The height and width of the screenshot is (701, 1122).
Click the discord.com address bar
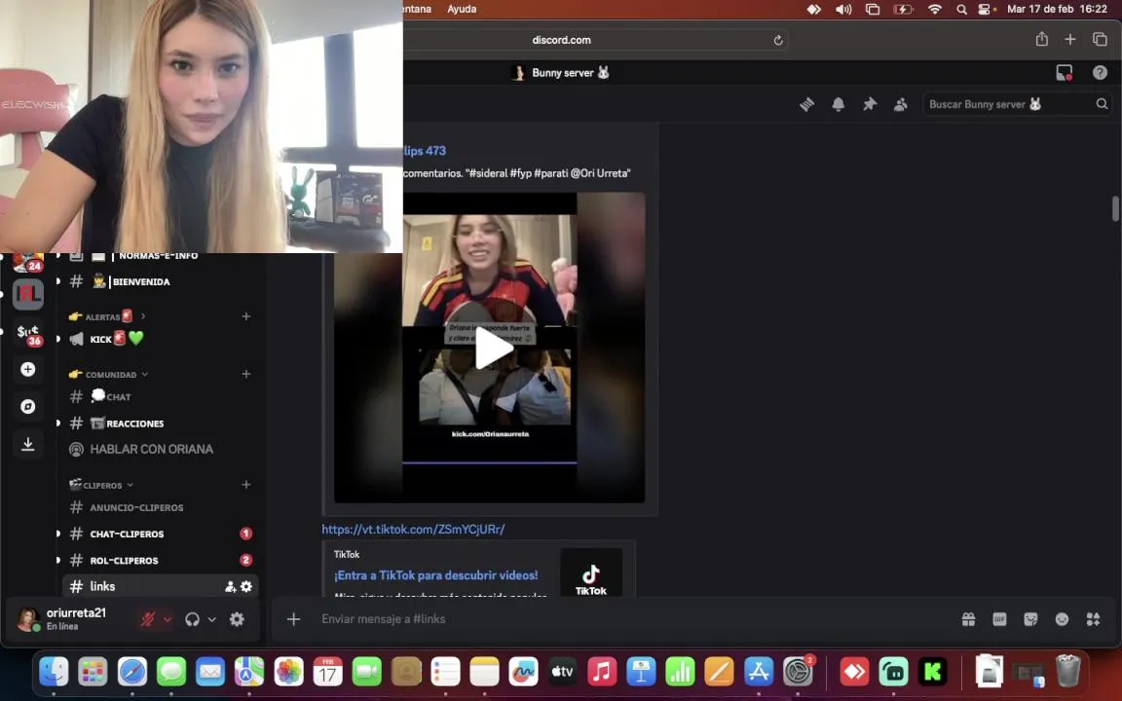(562, 40)
